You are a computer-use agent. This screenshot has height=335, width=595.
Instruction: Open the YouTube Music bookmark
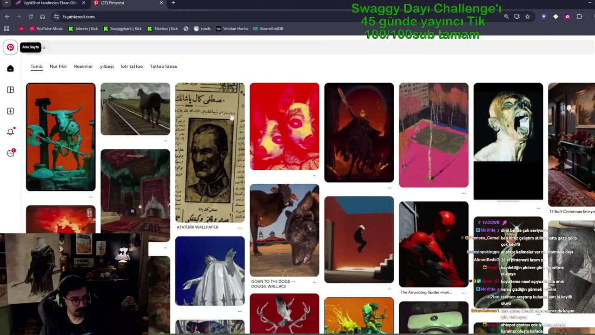[46, 28]
